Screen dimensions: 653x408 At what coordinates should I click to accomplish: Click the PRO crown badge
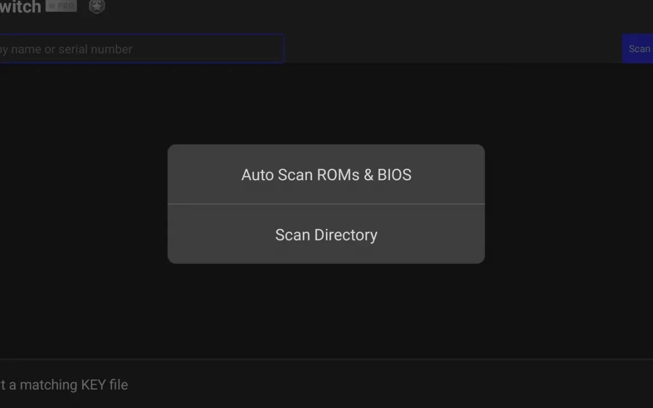[x=61, y=6]
